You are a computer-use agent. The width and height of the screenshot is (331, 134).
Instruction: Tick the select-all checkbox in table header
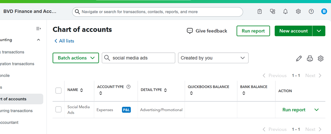tap(58, 91)
